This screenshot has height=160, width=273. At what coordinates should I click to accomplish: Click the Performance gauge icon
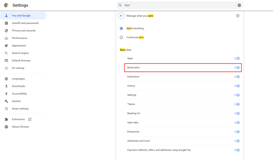(x=6, y=38)
